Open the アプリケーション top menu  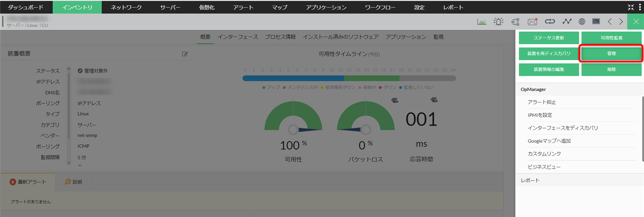tap(326, 7)
